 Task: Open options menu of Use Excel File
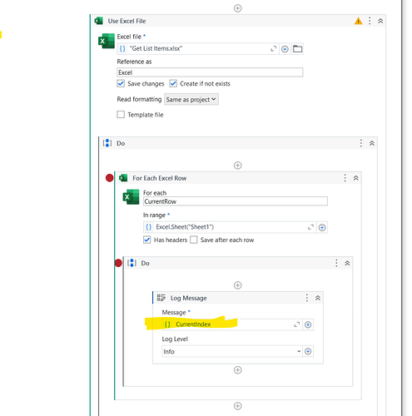point(370,21)
